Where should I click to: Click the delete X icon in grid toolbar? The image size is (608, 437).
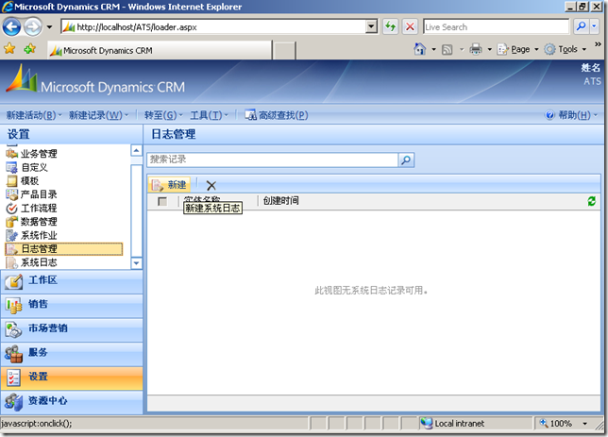[x=211, y=186]
